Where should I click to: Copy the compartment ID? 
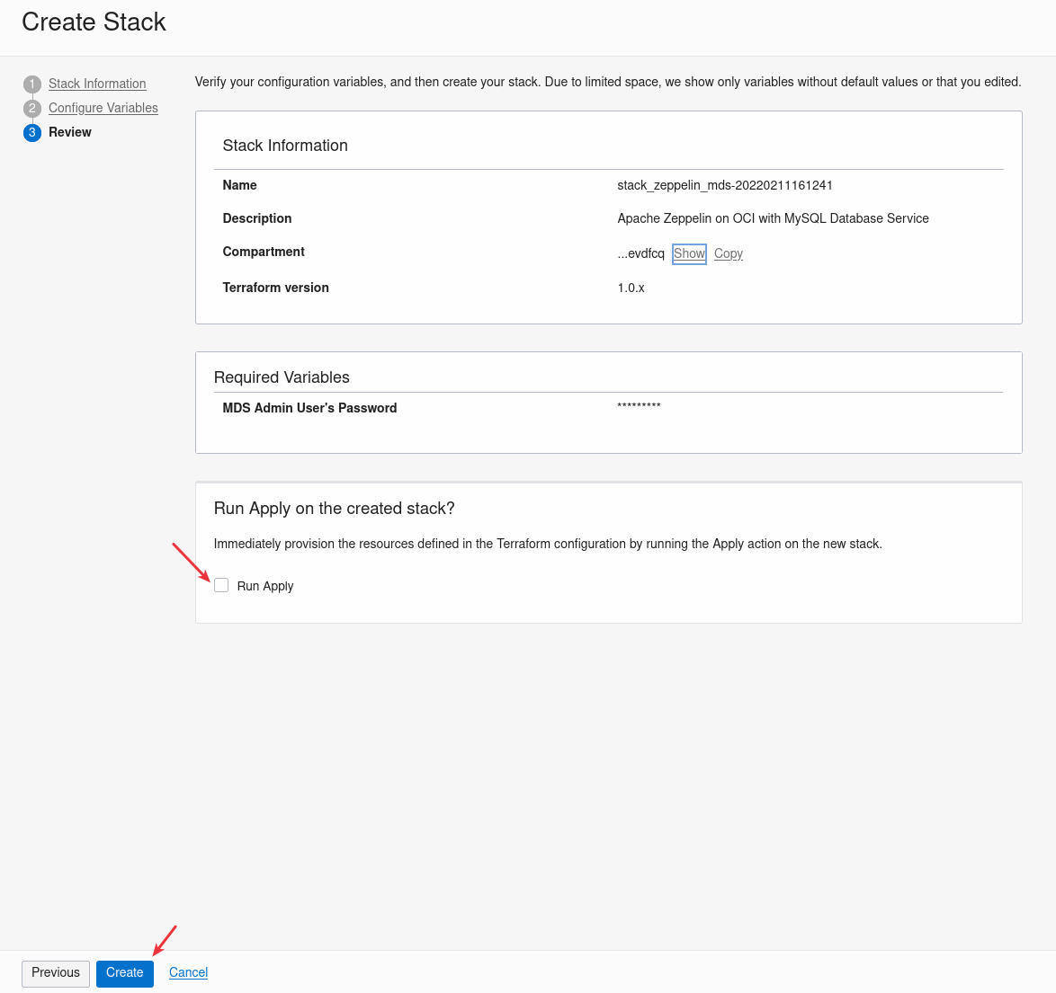click(729, 253)
